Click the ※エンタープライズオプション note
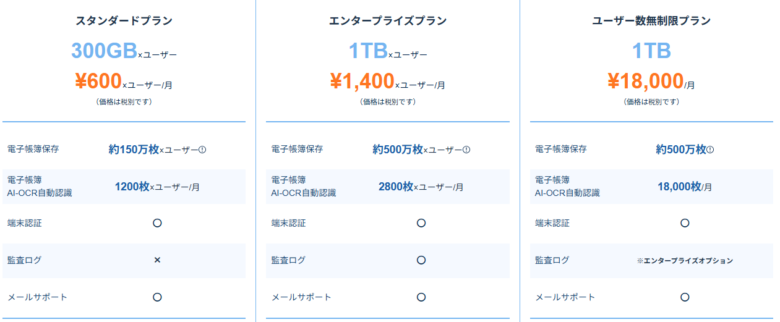The image size is (780, 322). [685, 261]
